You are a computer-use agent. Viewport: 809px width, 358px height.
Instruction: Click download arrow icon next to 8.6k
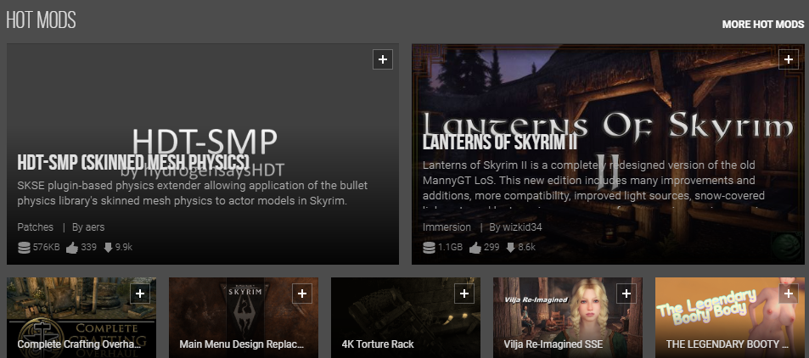click(x=510, y=248)
